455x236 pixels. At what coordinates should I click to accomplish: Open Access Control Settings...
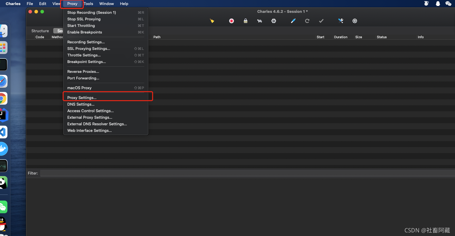coord(106,111)
